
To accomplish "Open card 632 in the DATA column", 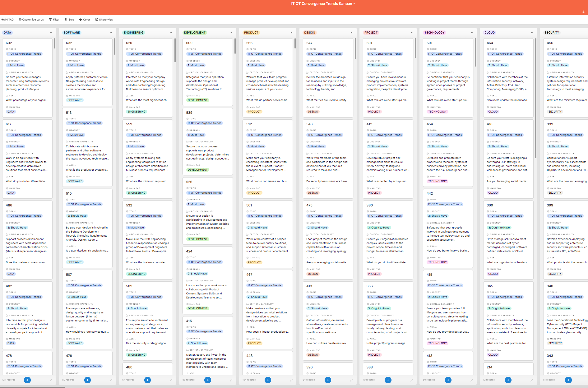I will point(27,78).
